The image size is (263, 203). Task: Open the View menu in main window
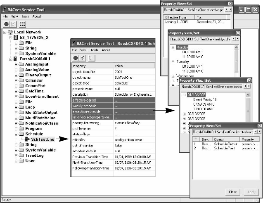click(14, 16)
